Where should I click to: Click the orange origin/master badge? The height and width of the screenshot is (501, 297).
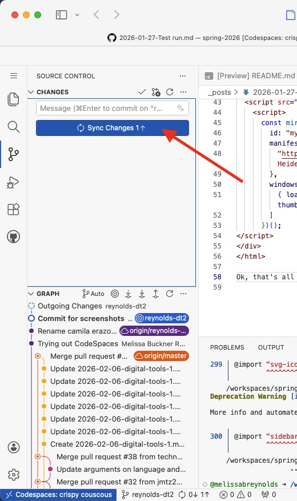click(x=161, y=356)
